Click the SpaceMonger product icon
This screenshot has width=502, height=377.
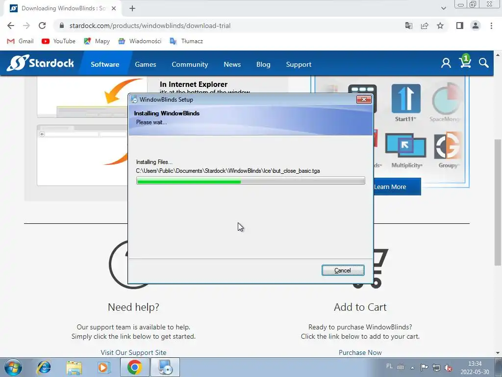446,99
